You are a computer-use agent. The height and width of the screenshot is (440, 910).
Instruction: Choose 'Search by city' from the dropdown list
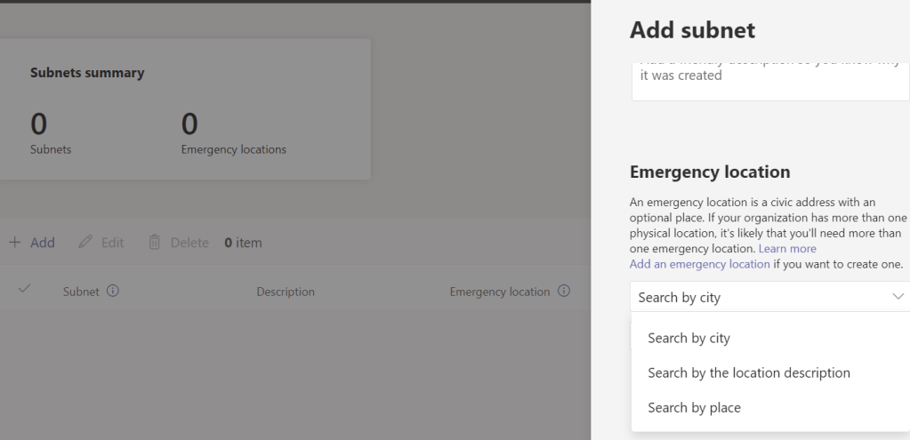click(x=689, y=338)
